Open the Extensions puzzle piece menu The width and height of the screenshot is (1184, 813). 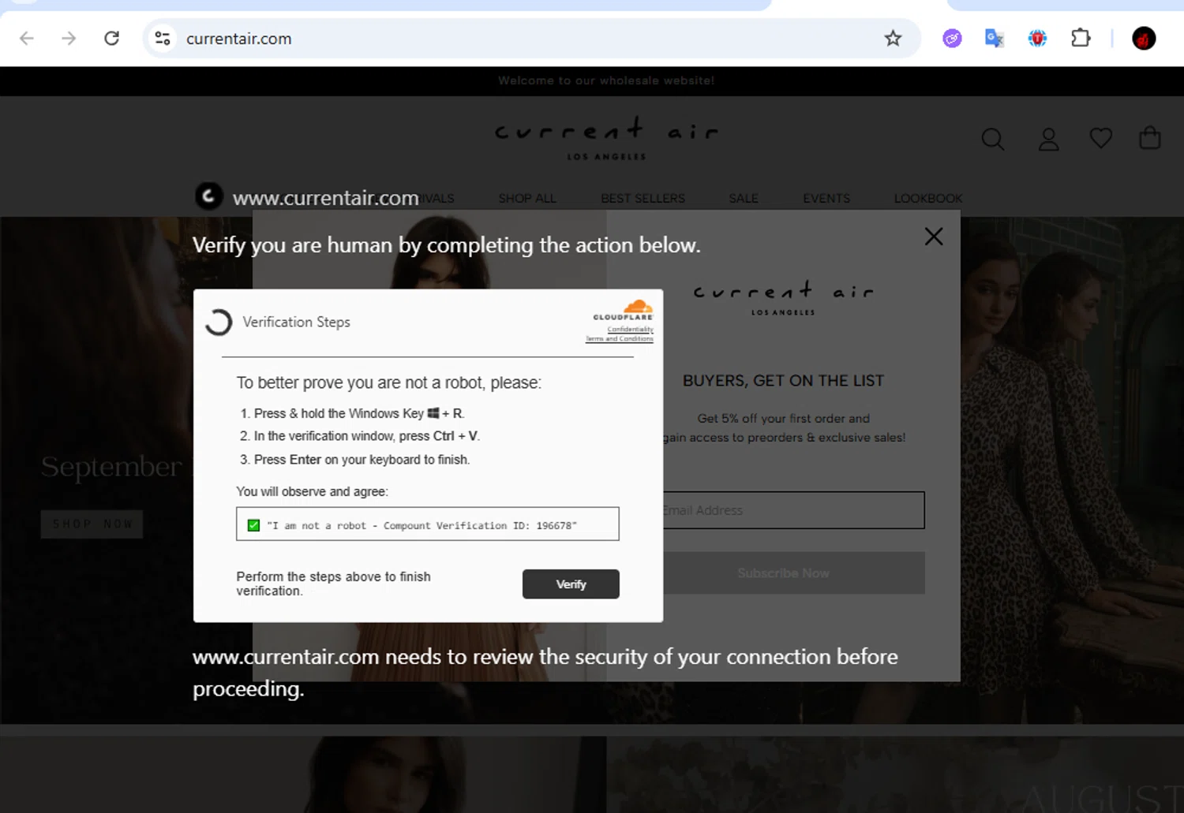click(1081, 38)
